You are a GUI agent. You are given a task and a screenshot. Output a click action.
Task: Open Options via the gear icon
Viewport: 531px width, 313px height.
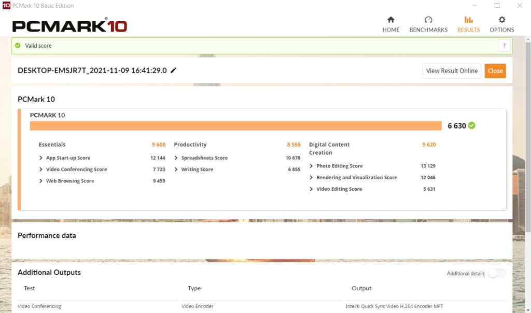[x=502, y=20]
